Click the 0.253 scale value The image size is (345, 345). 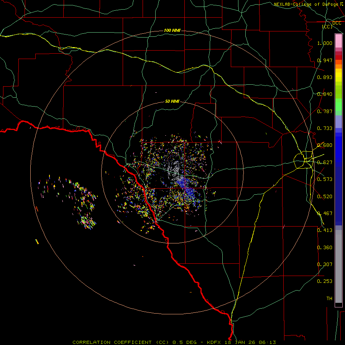[325, 281]
